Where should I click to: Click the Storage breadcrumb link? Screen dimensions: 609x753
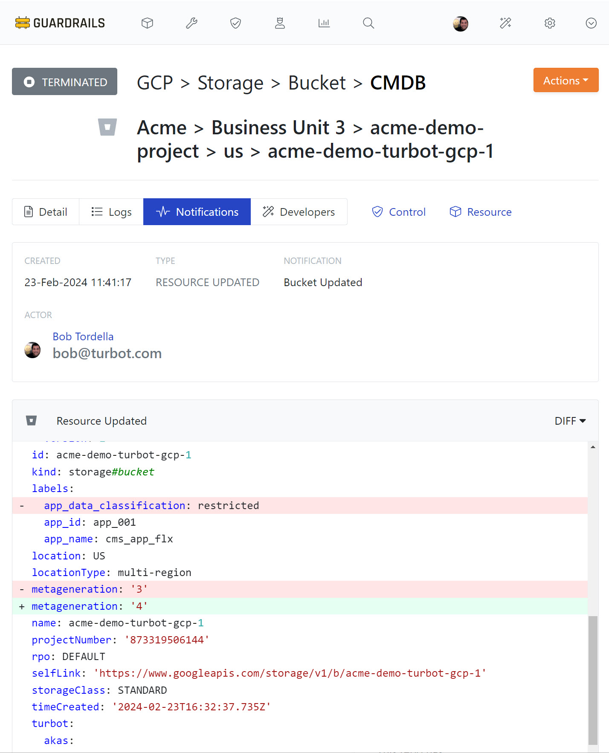[230, 83]
